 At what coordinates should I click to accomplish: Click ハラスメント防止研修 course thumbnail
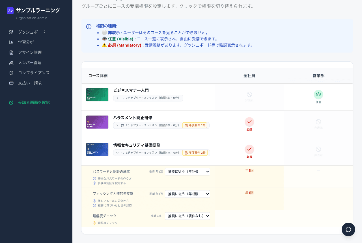coord(97,122)
